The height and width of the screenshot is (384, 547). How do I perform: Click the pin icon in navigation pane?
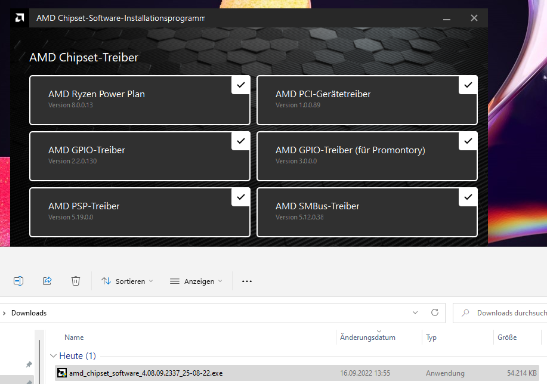click(29, 364)
